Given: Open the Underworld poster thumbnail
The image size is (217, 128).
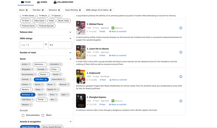Looking at the screenshot, I should (81, 77).
